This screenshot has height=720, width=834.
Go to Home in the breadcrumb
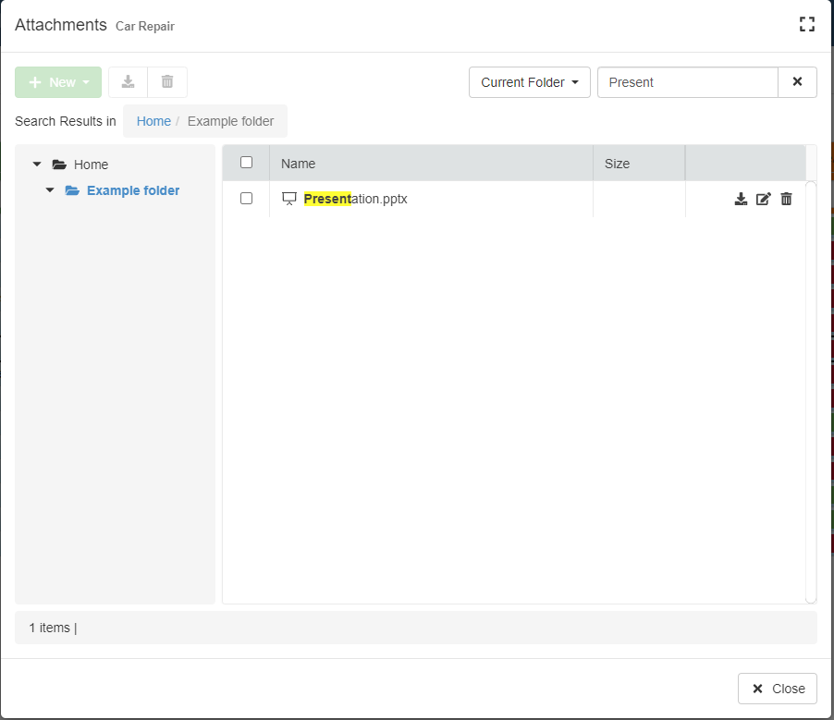coord(153,121)
